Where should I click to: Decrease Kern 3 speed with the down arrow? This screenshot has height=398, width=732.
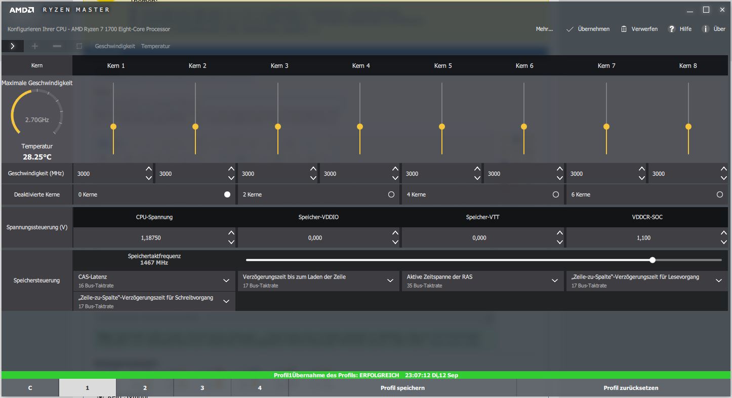[313, 178]
